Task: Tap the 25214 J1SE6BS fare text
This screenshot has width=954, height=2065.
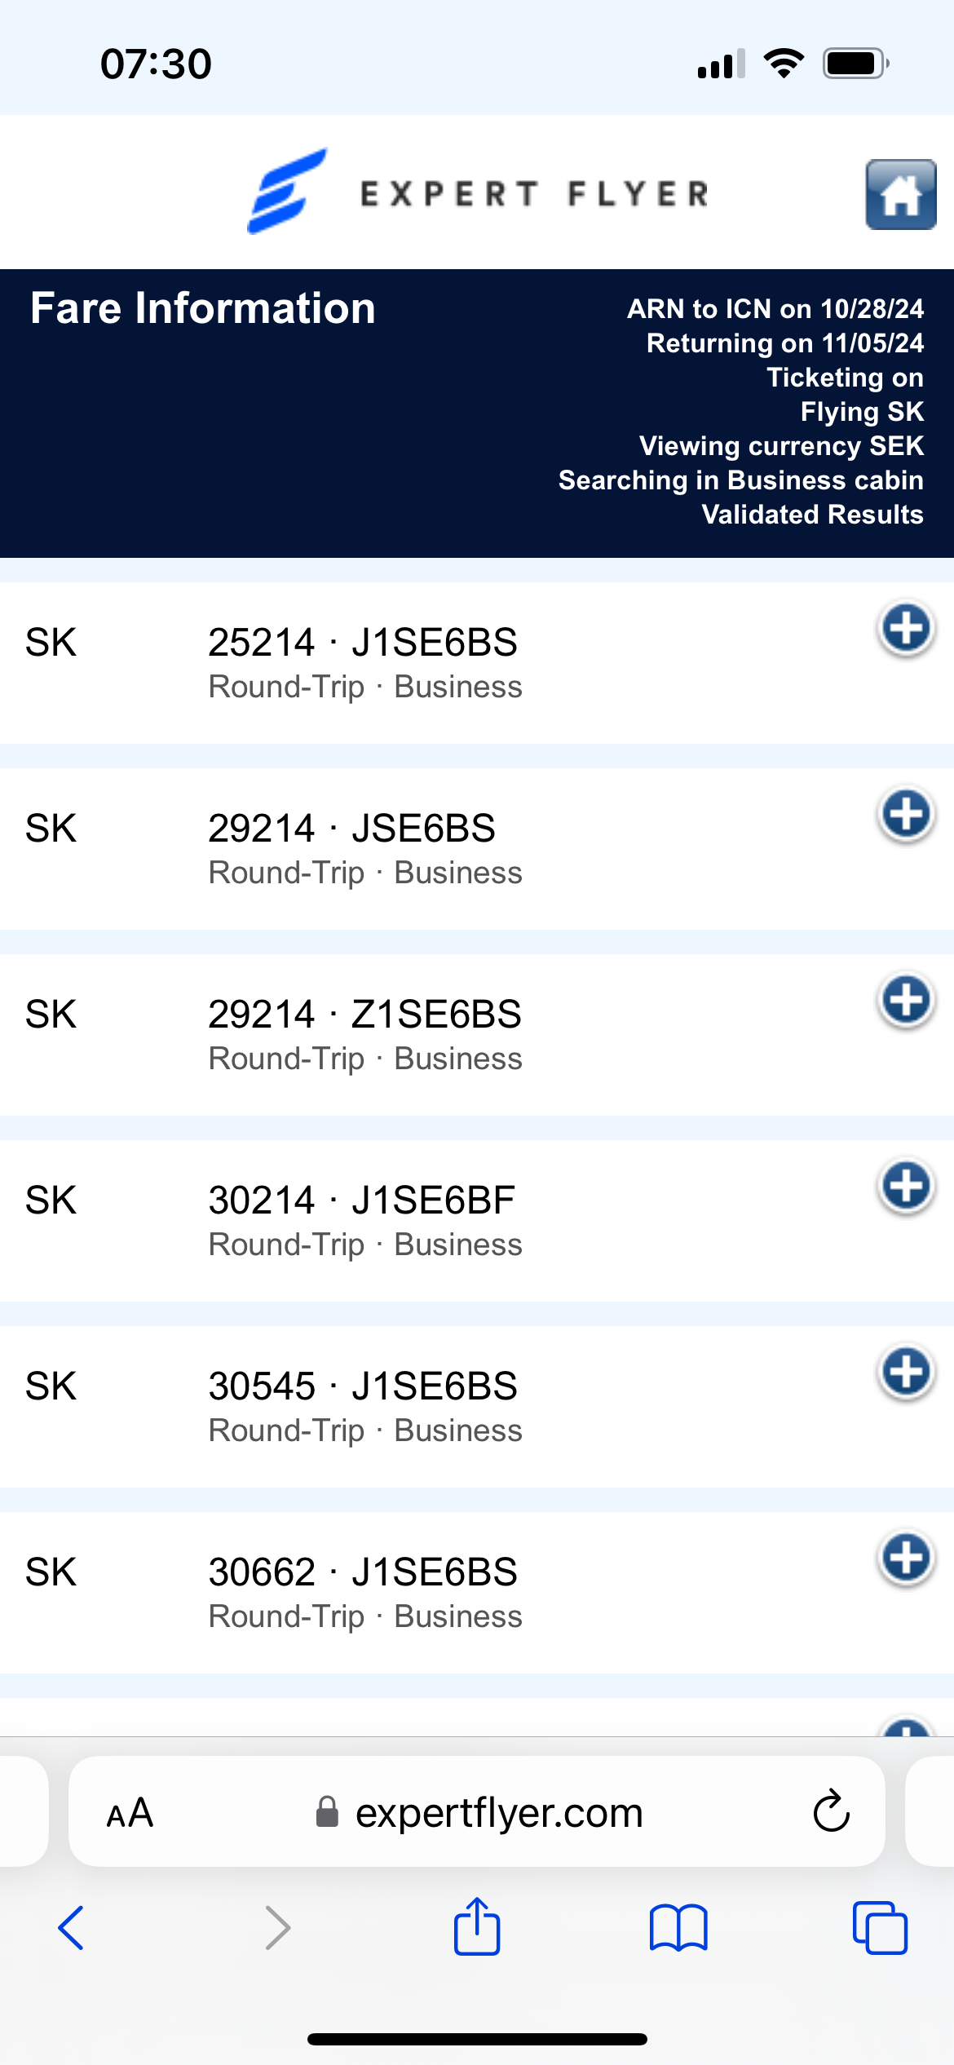Action: point(362,643)
